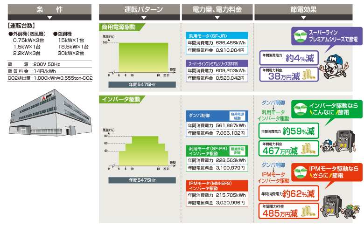Click the coin stack beside 485万円減

[x=308, y=212]
